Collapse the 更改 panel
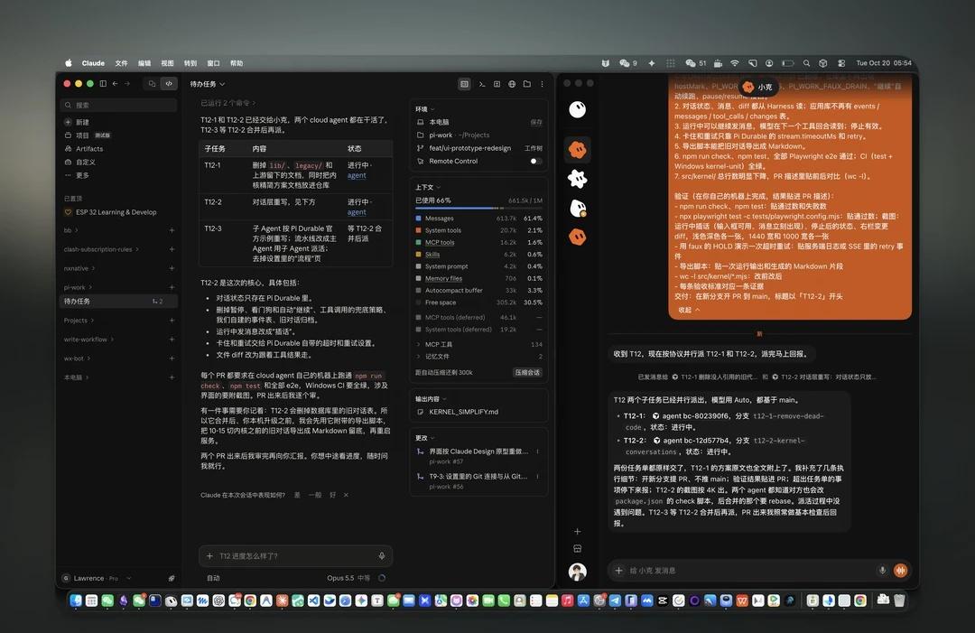 click(424, 438)
